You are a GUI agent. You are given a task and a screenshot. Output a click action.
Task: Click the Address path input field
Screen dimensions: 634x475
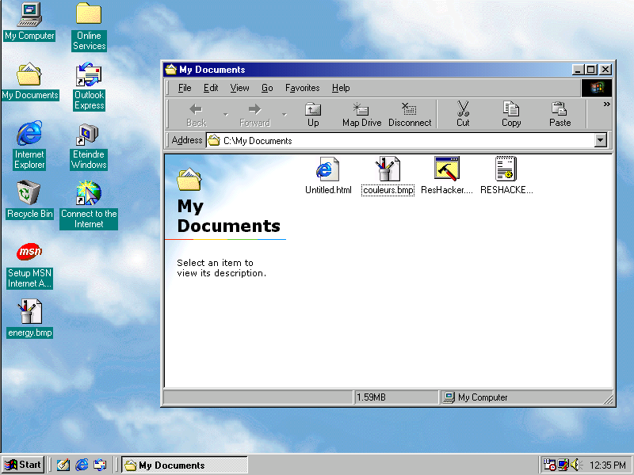(396, 141)
